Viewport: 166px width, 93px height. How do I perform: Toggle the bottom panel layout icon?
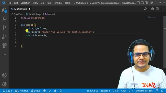click(x=142, y=3)
